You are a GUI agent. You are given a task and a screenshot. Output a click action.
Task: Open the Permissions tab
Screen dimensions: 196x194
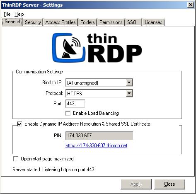(111, 22)
